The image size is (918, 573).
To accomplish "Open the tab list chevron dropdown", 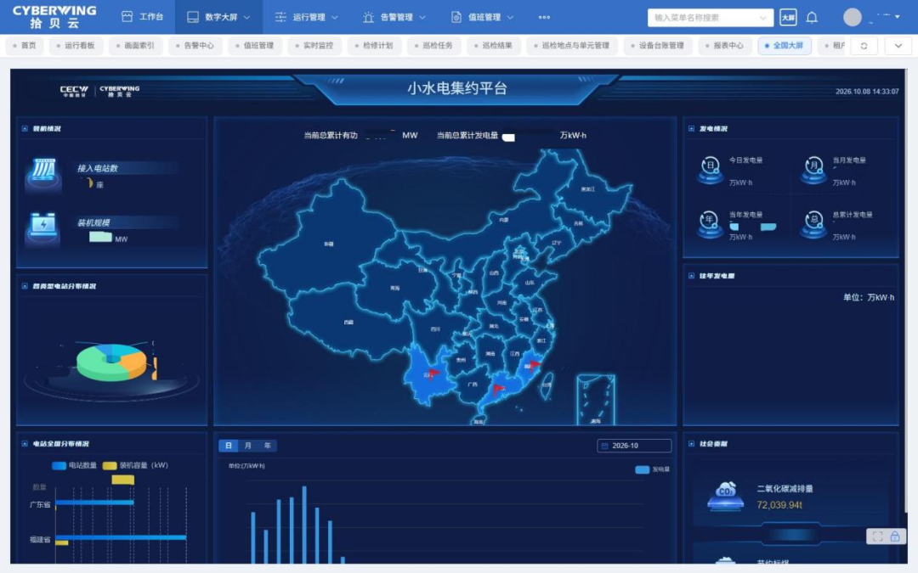I will click(898, 46).
